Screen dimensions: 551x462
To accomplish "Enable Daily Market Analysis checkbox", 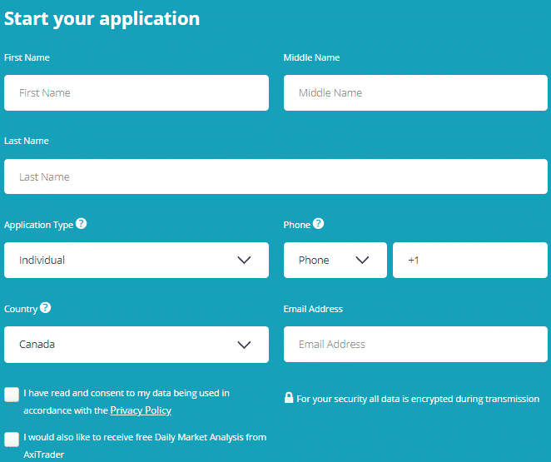I will 12,440.
